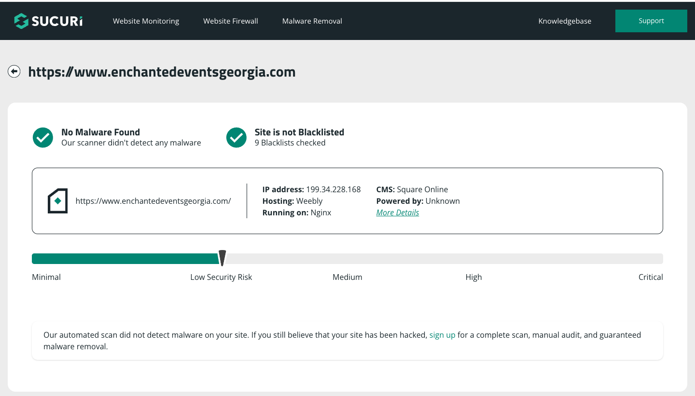The height and width of the screenshot is (396, 695).
Task: Open Website Firewall menu item
Action: (230, 21)
